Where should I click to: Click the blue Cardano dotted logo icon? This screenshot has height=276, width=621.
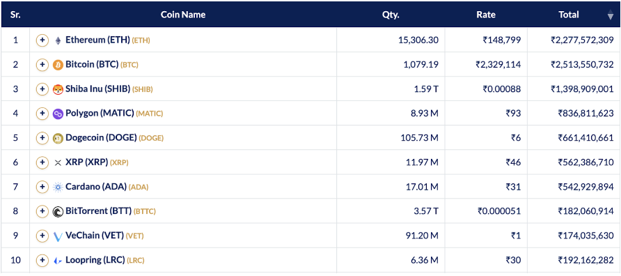pos(58,187)
